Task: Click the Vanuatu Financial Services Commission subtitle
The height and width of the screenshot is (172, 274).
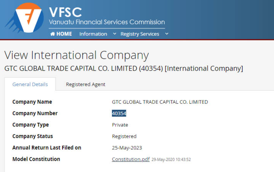Action: [107, 22]
